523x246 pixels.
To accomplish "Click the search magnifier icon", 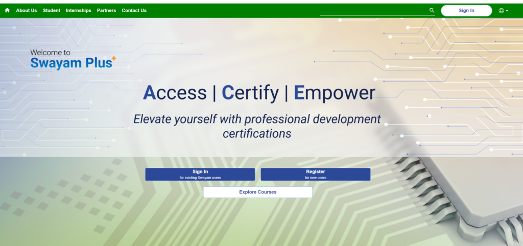I will click(x=432, y=10).
